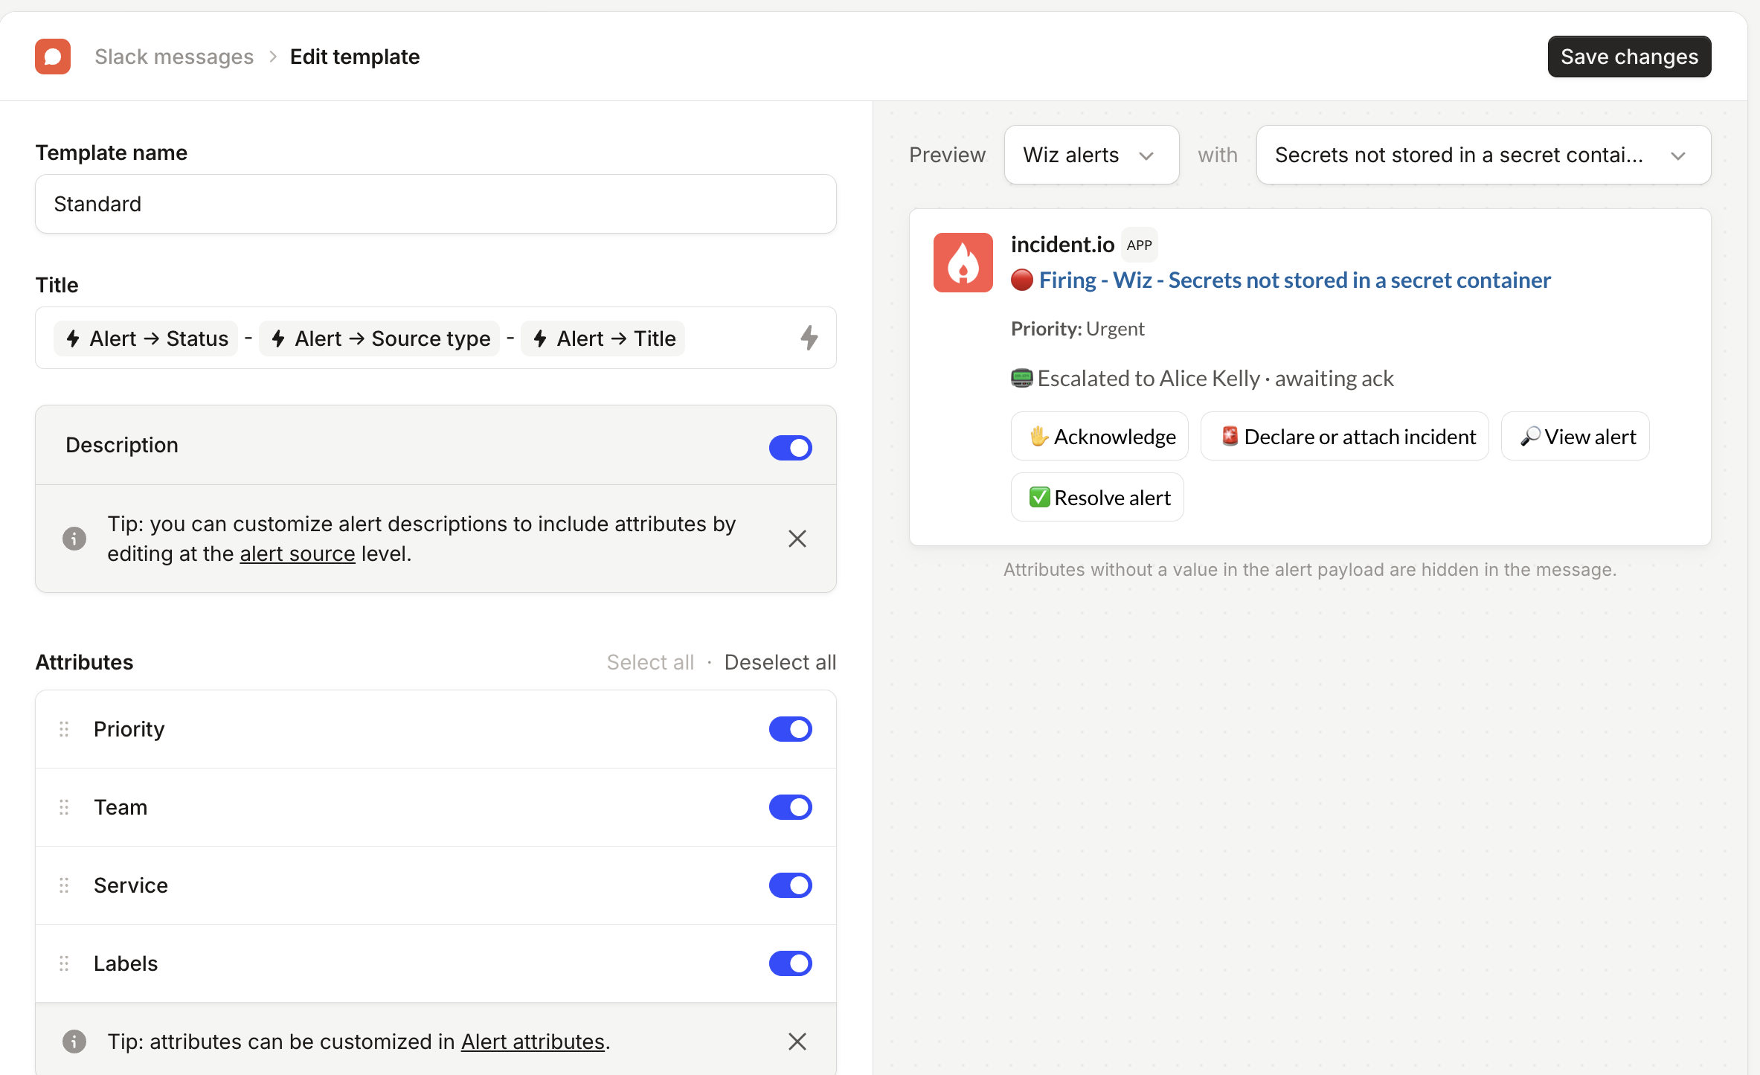Click info icon beside descriptions tip

(74, 539)
